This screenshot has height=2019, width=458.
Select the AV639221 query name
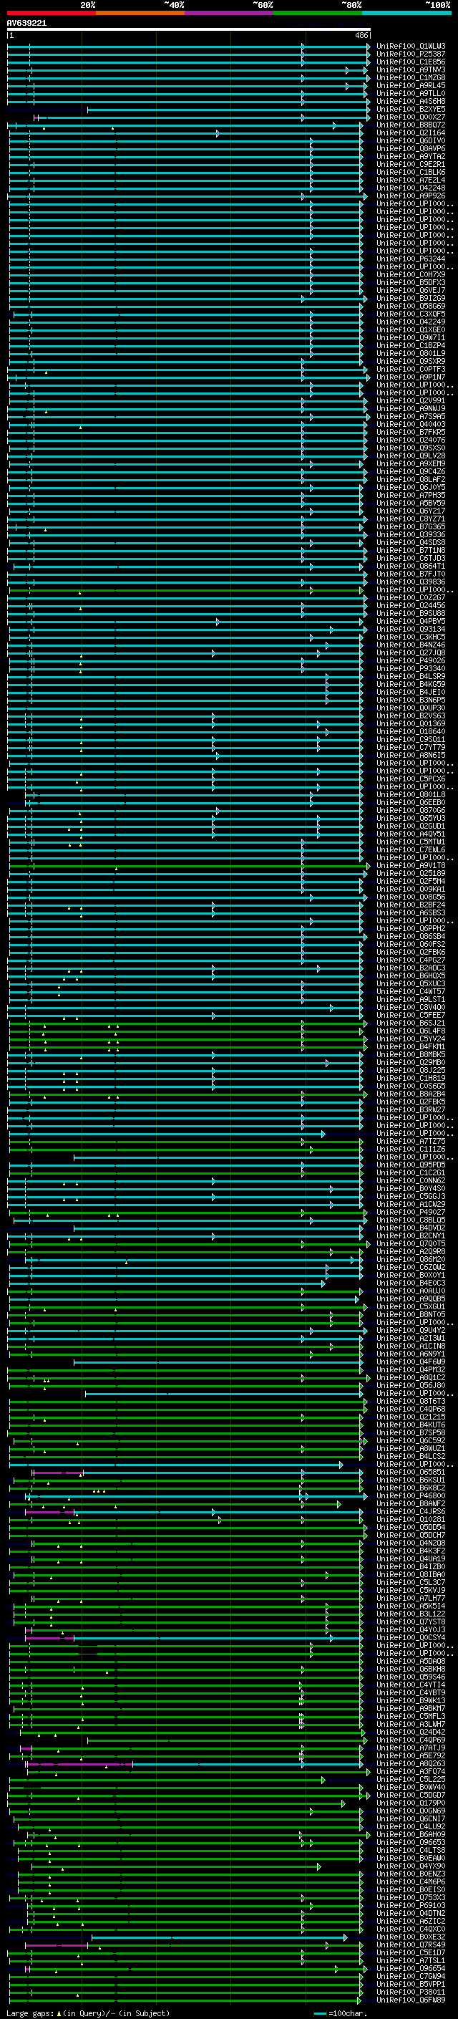click(x=26, y=24)
